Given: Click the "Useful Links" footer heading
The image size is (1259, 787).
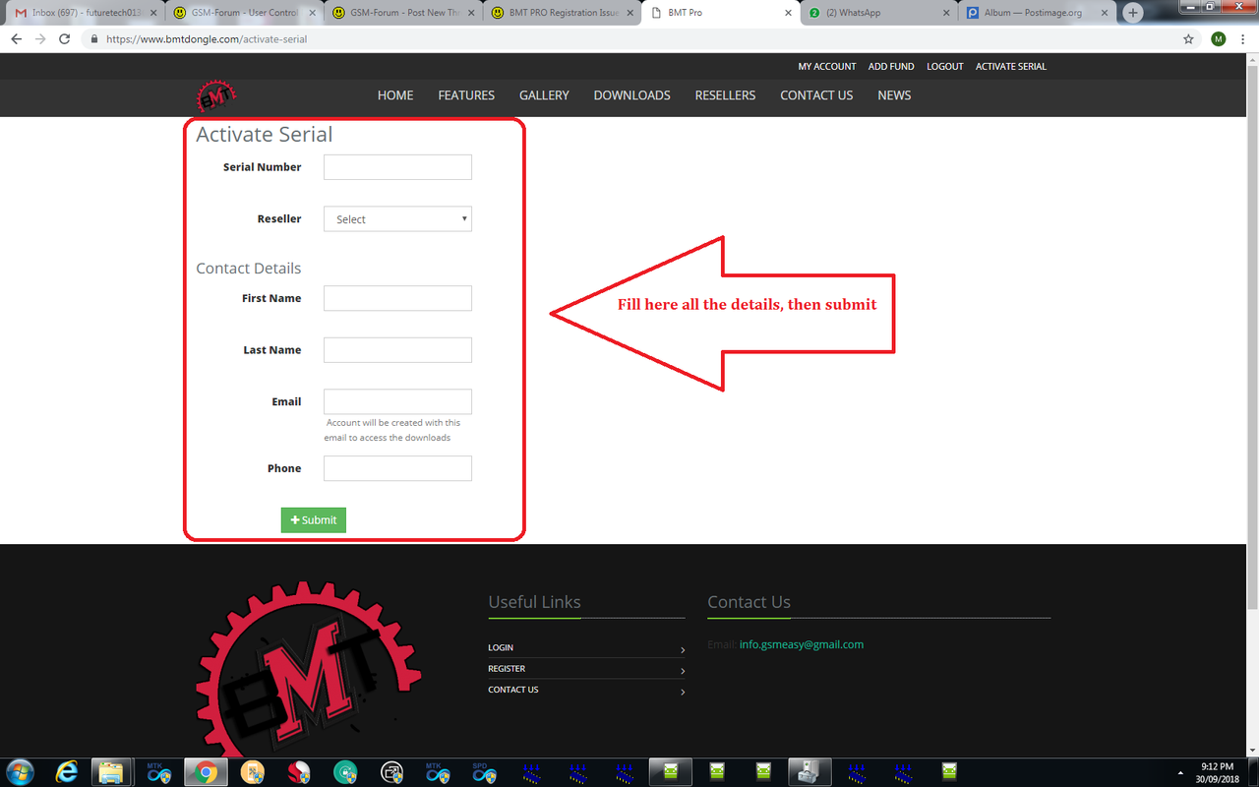Looking at the screenshot, I should click(x=534, y=602).
